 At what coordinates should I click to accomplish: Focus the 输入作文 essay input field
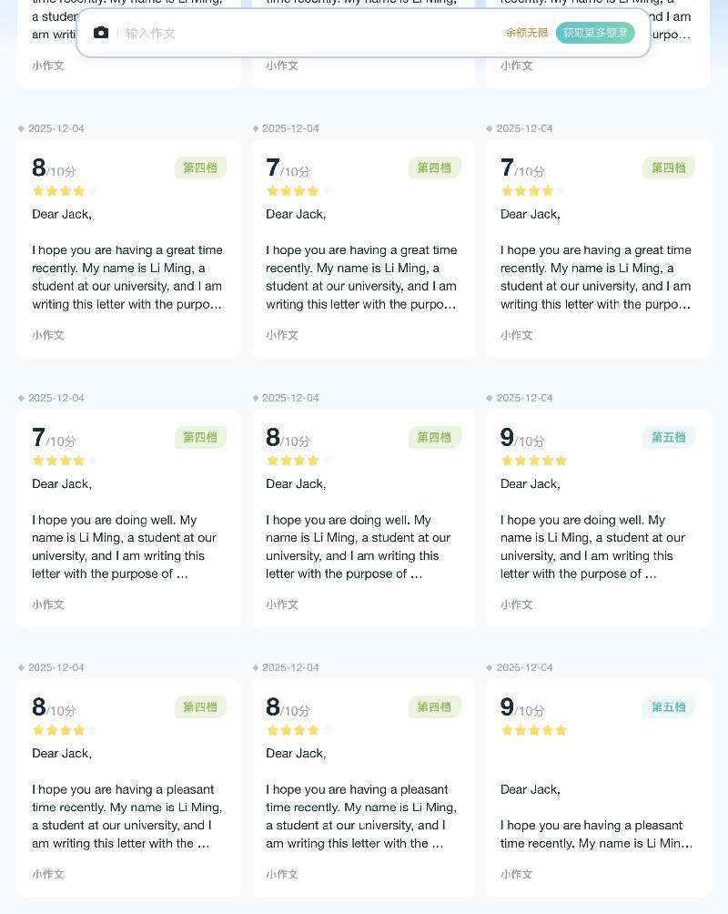[x=309, y=33]
